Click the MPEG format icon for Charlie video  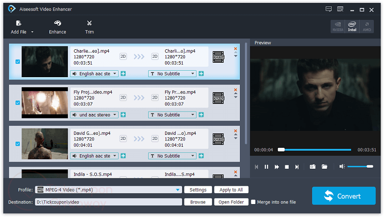[218, 57]
